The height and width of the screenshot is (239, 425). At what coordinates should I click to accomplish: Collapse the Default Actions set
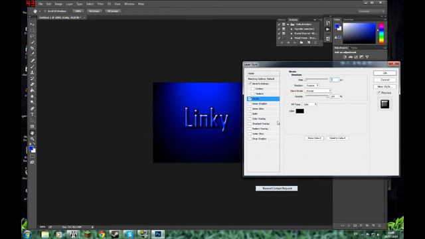click(x=288, y=25)
